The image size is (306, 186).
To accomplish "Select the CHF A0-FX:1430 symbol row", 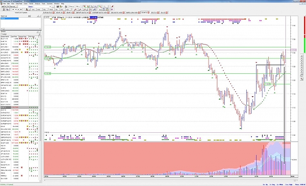I will tap(19, 85).
